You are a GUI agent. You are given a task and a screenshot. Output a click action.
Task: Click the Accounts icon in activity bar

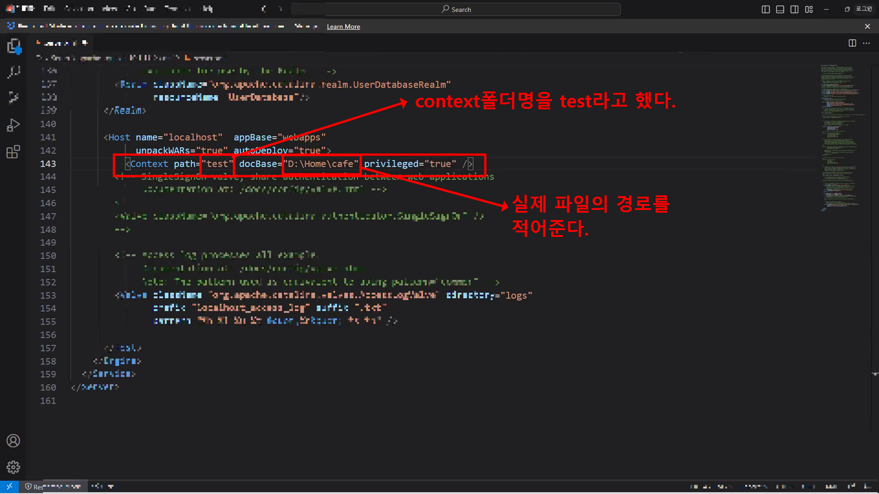(13, 441)
